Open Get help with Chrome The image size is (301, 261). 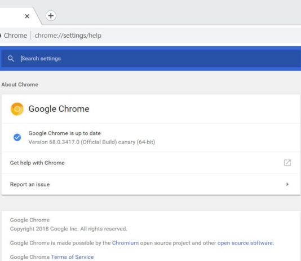(150, 163)
